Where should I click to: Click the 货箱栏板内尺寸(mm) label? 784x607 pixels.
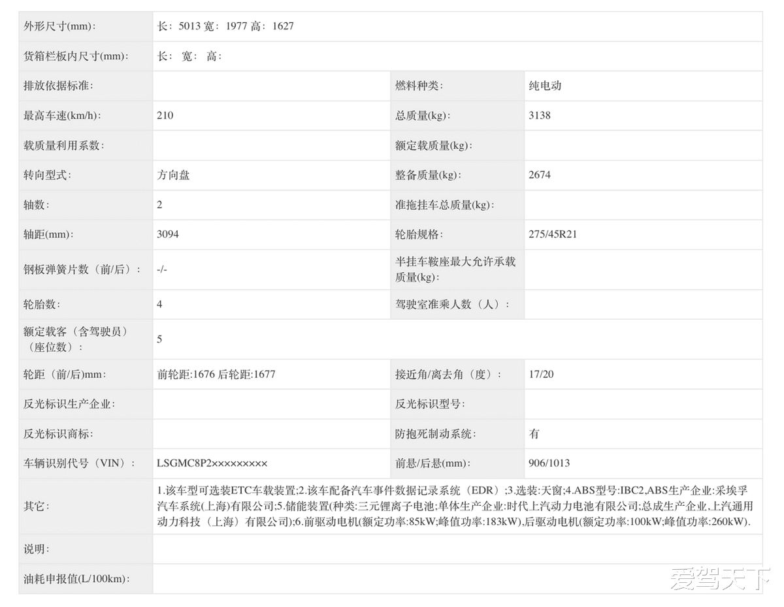pos(76,57)
